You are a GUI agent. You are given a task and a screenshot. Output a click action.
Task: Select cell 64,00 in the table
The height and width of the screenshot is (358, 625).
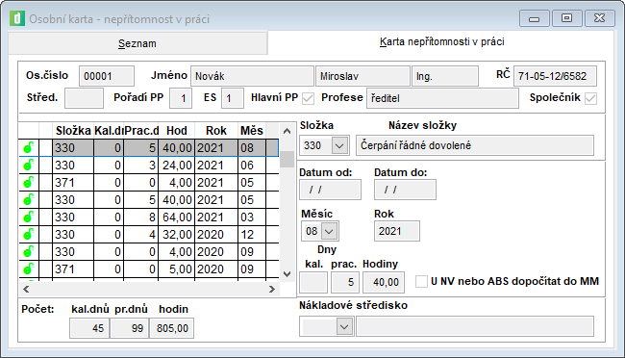(177, 217)
